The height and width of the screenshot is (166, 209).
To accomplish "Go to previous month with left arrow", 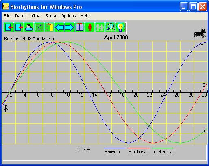I will (x=59, y=28).
